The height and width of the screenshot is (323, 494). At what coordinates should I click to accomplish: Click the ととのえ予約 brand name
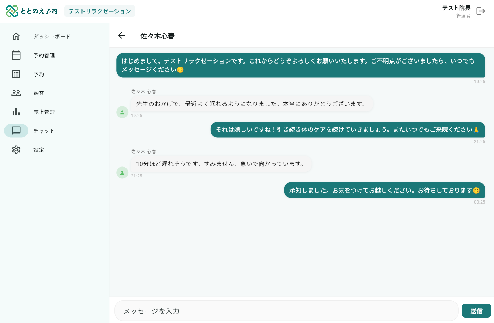tap(39, 11)
